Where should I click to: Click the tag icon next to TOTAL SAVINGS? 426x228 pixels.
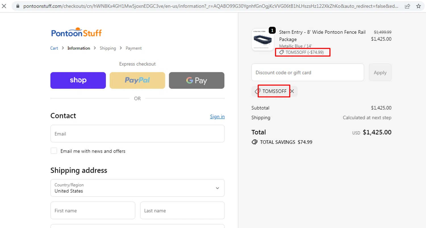(254, 142)
